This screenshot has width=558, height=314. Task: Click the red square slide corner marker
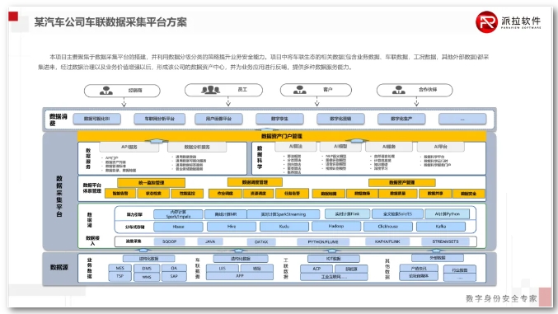(13, 16)
